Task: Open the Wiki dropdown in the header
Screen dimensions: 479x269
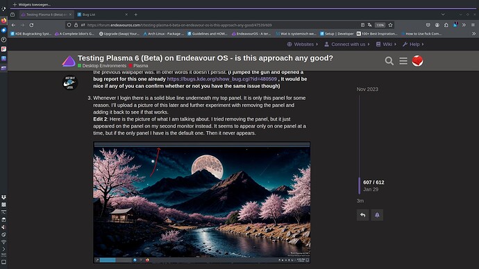Action: [x=386, y=44]
